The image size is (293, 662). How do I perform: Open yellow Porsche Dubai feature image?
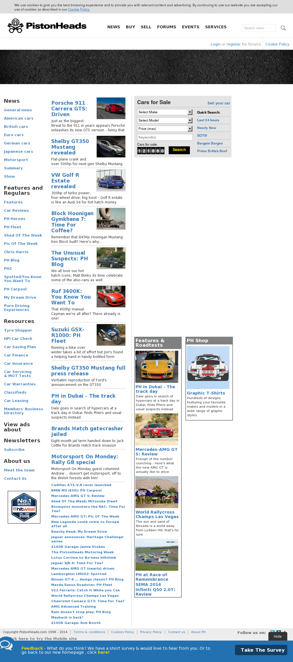point(157,367)
